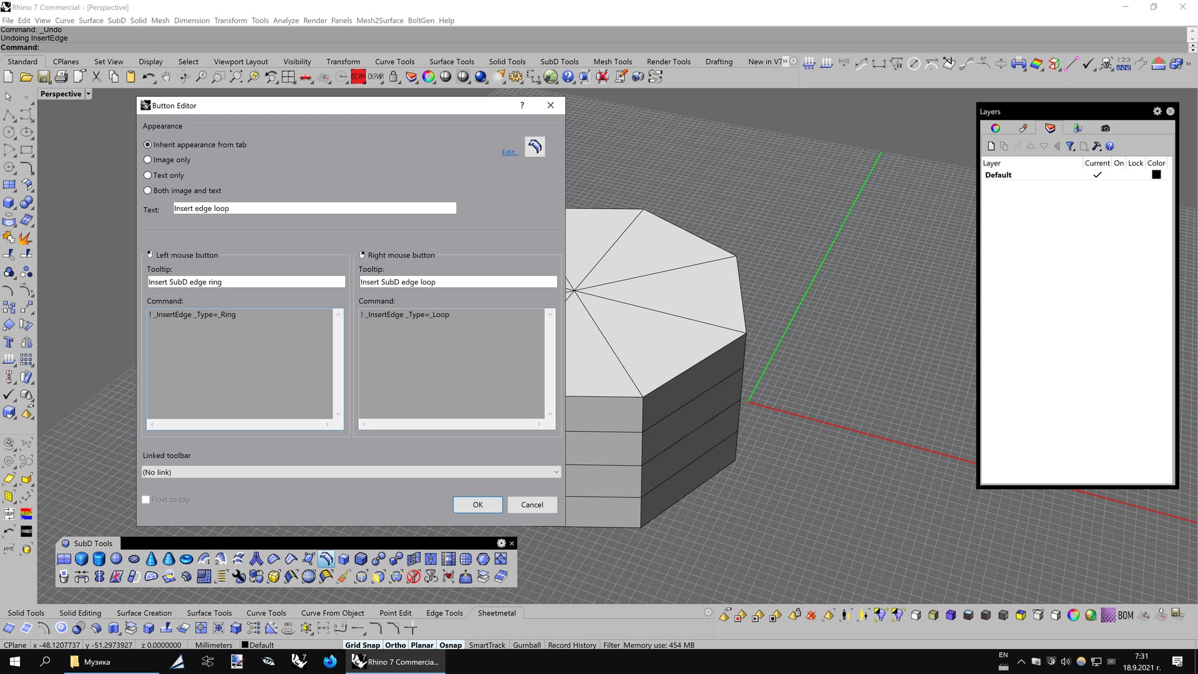The width and height of the screenshot is (1198, 674).
Task: Click the Save icon in the toolbar
Action: [x=44, y=76]
